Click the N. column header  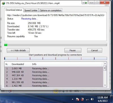pos(7,64)
